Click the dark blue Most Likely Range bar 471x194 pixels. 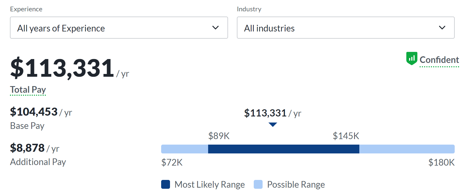[x=284, y=149]
